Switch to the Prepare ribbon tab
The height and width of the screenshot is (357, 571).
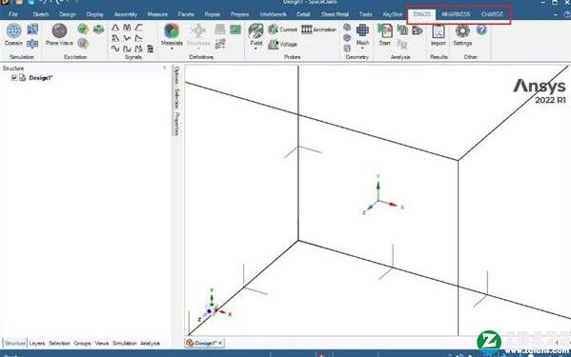[x=240, y=14]
